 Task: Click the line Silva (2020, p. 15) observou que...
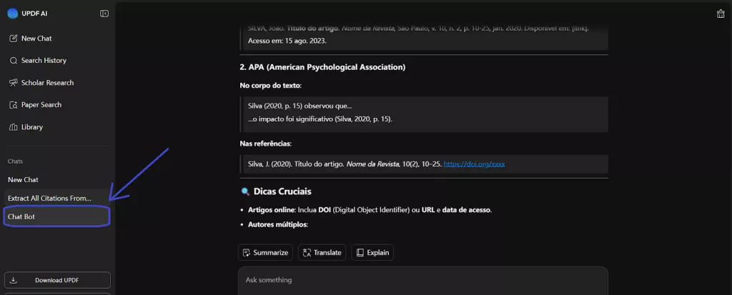[300, 106]
